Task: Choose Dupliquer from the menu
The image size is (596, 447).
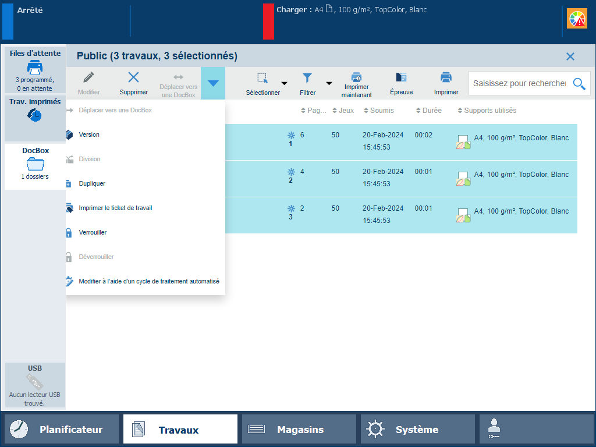Action: pos(92,183)
